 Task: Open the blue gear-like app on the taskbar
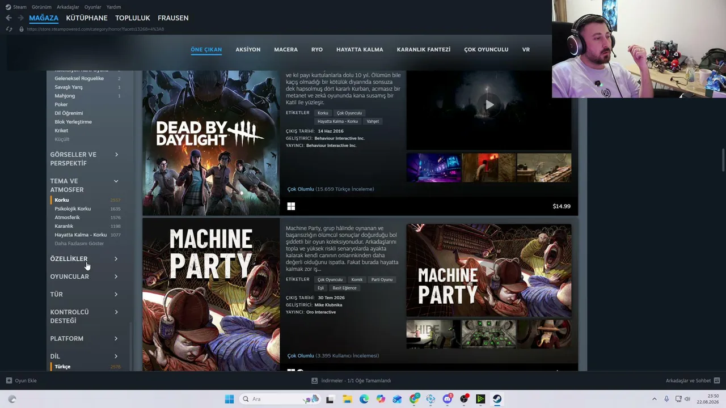431,399
